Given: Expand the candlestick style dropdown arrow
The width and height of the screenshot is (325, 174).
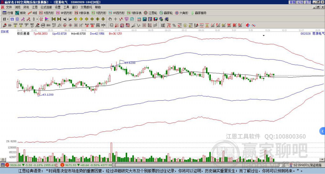Looking at the screenshot, I should click(x=37, y=19).
